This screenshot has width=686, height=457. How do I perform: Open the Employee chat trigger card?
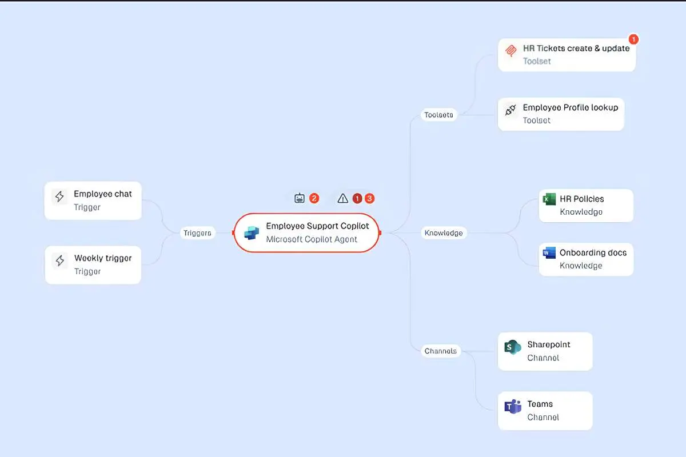[x=93, y=201]
